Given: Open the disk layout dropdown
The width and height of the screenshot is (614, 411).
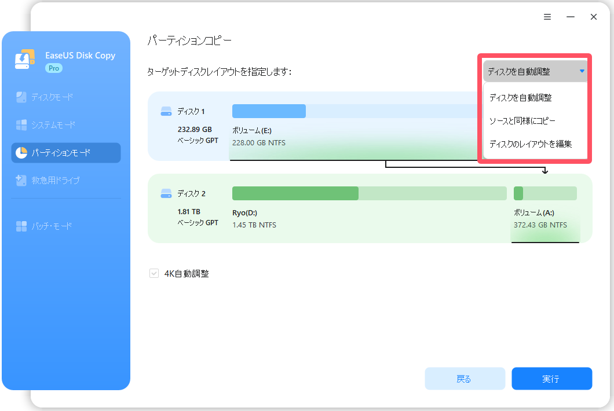Looking at the screenshot, I should [x=534, y=70].
